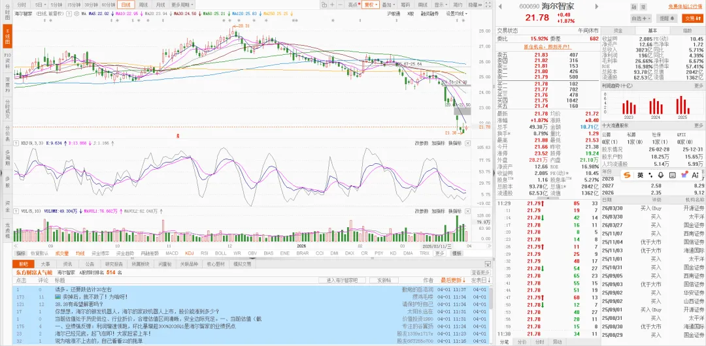Sort by 最后更新 column
This screenshot has width=706, height=346.
[x=453, y=280]
